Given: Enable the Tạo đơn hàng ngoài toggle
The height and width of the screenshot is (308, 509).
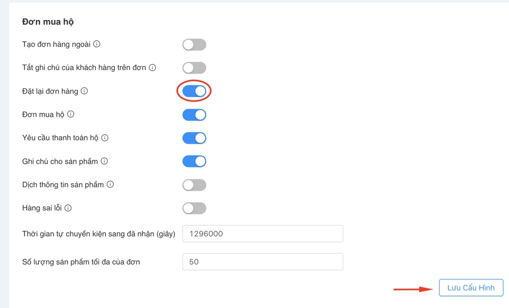Looking at the screenshot, I should 194,45.
